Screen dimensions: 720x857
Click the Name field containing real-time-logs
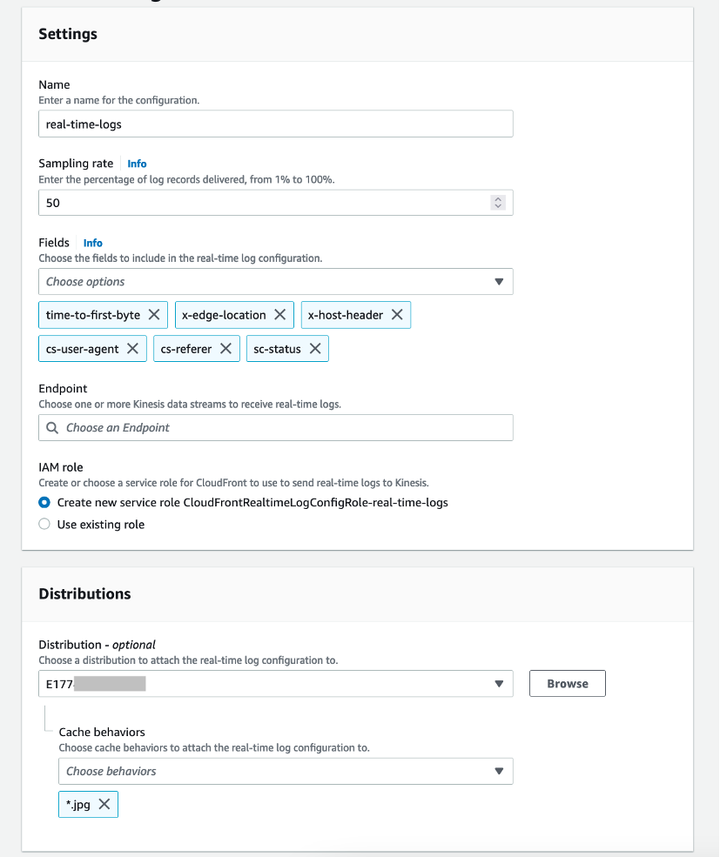pos(275,124)
